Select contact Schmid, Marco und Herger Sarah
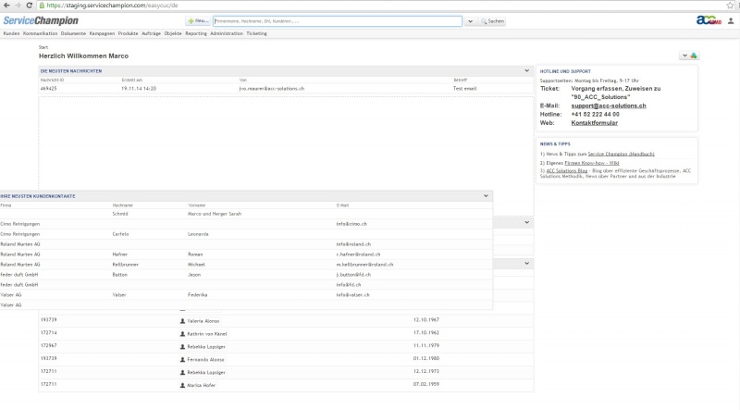Image resolution: width=740 pixels, height=410 pixels. tap(246, 214)
